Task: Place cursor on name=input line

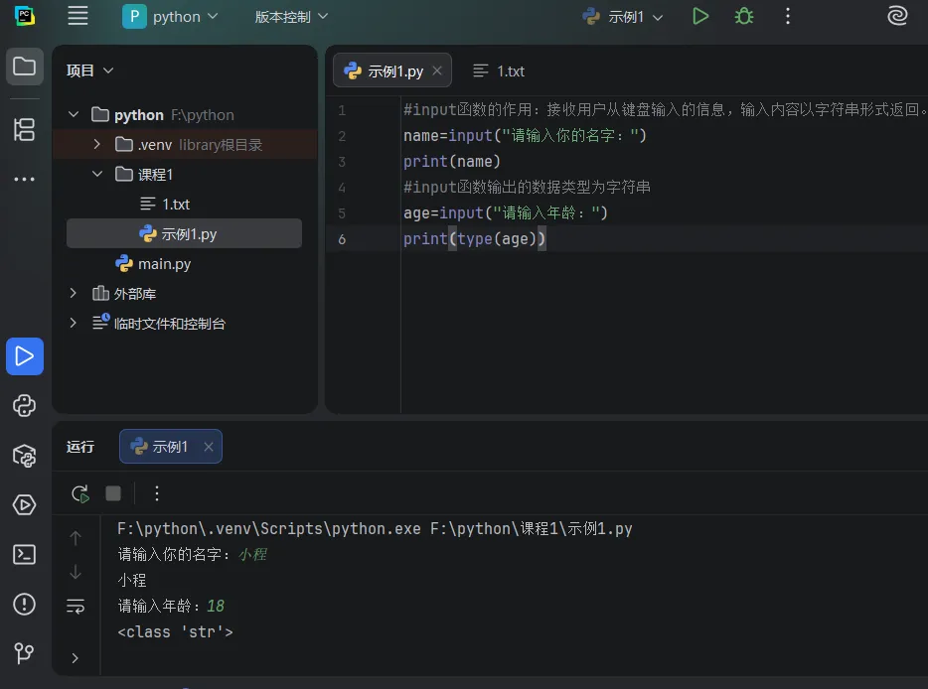Action: [x=525, y=135]
